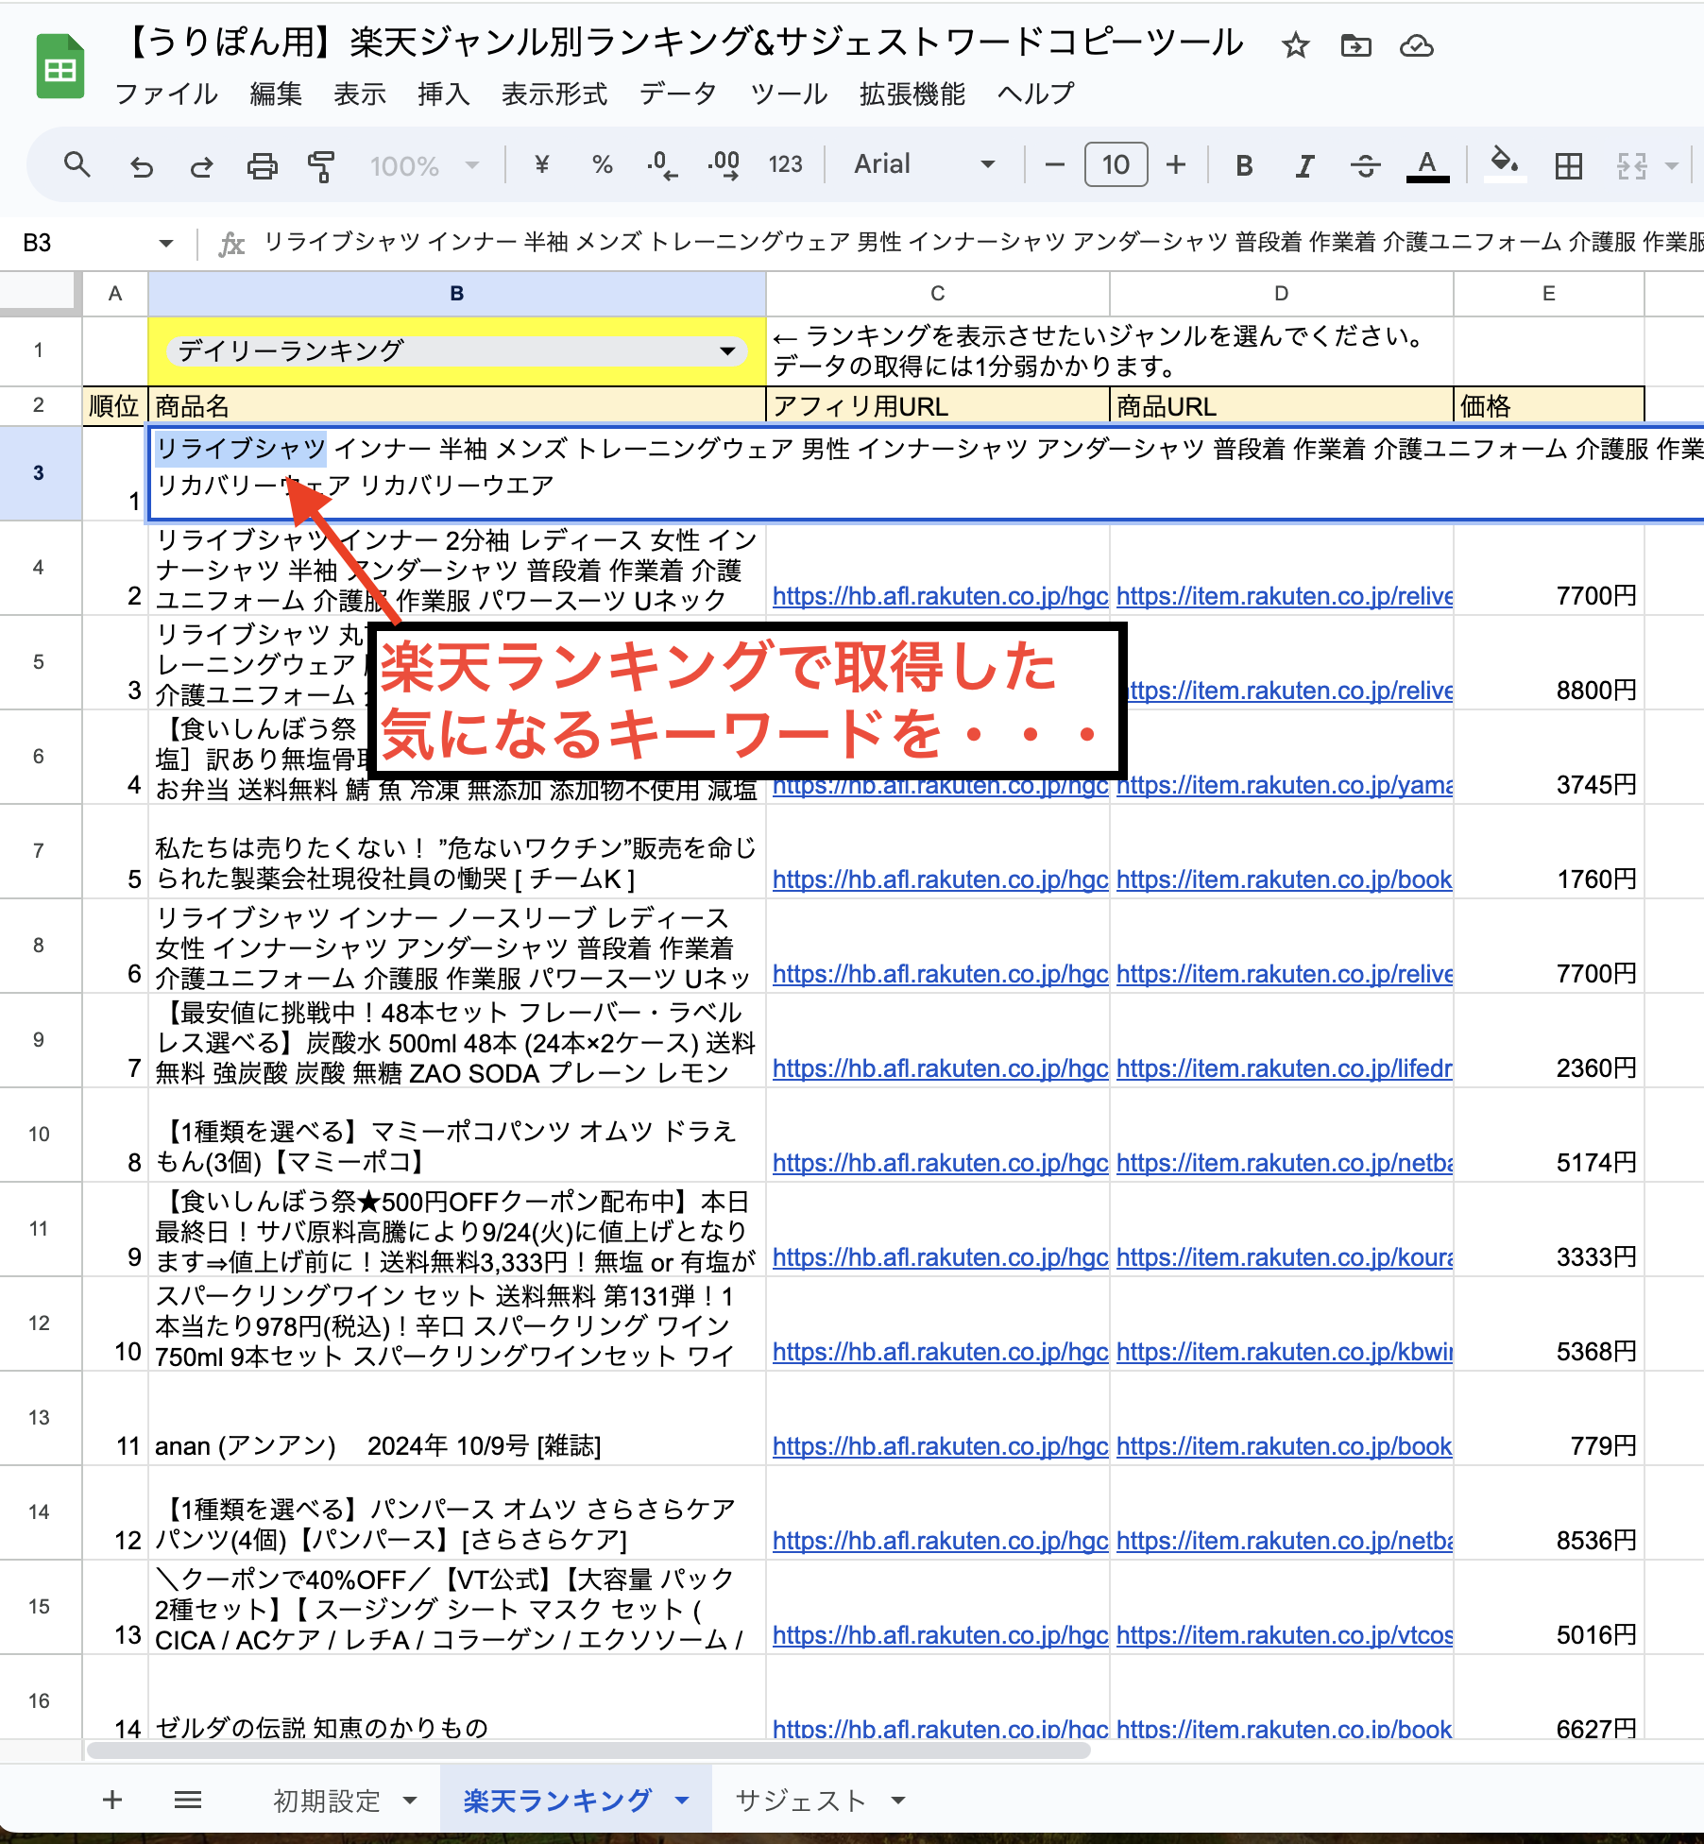Open the cell borders tool

(1568, 166)
